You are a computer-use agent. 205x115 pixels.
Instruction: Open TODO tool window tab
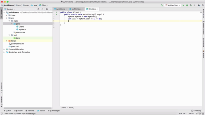click(x=18, y=111)
